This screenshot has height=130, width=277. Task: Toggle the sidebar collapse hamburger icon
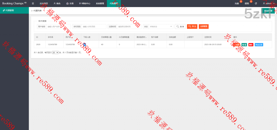(33, 4)
